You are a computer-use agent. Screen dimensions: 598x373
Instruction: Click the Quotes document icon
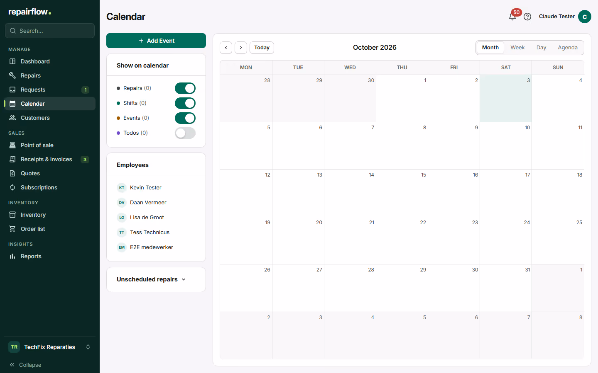point(12,173)
